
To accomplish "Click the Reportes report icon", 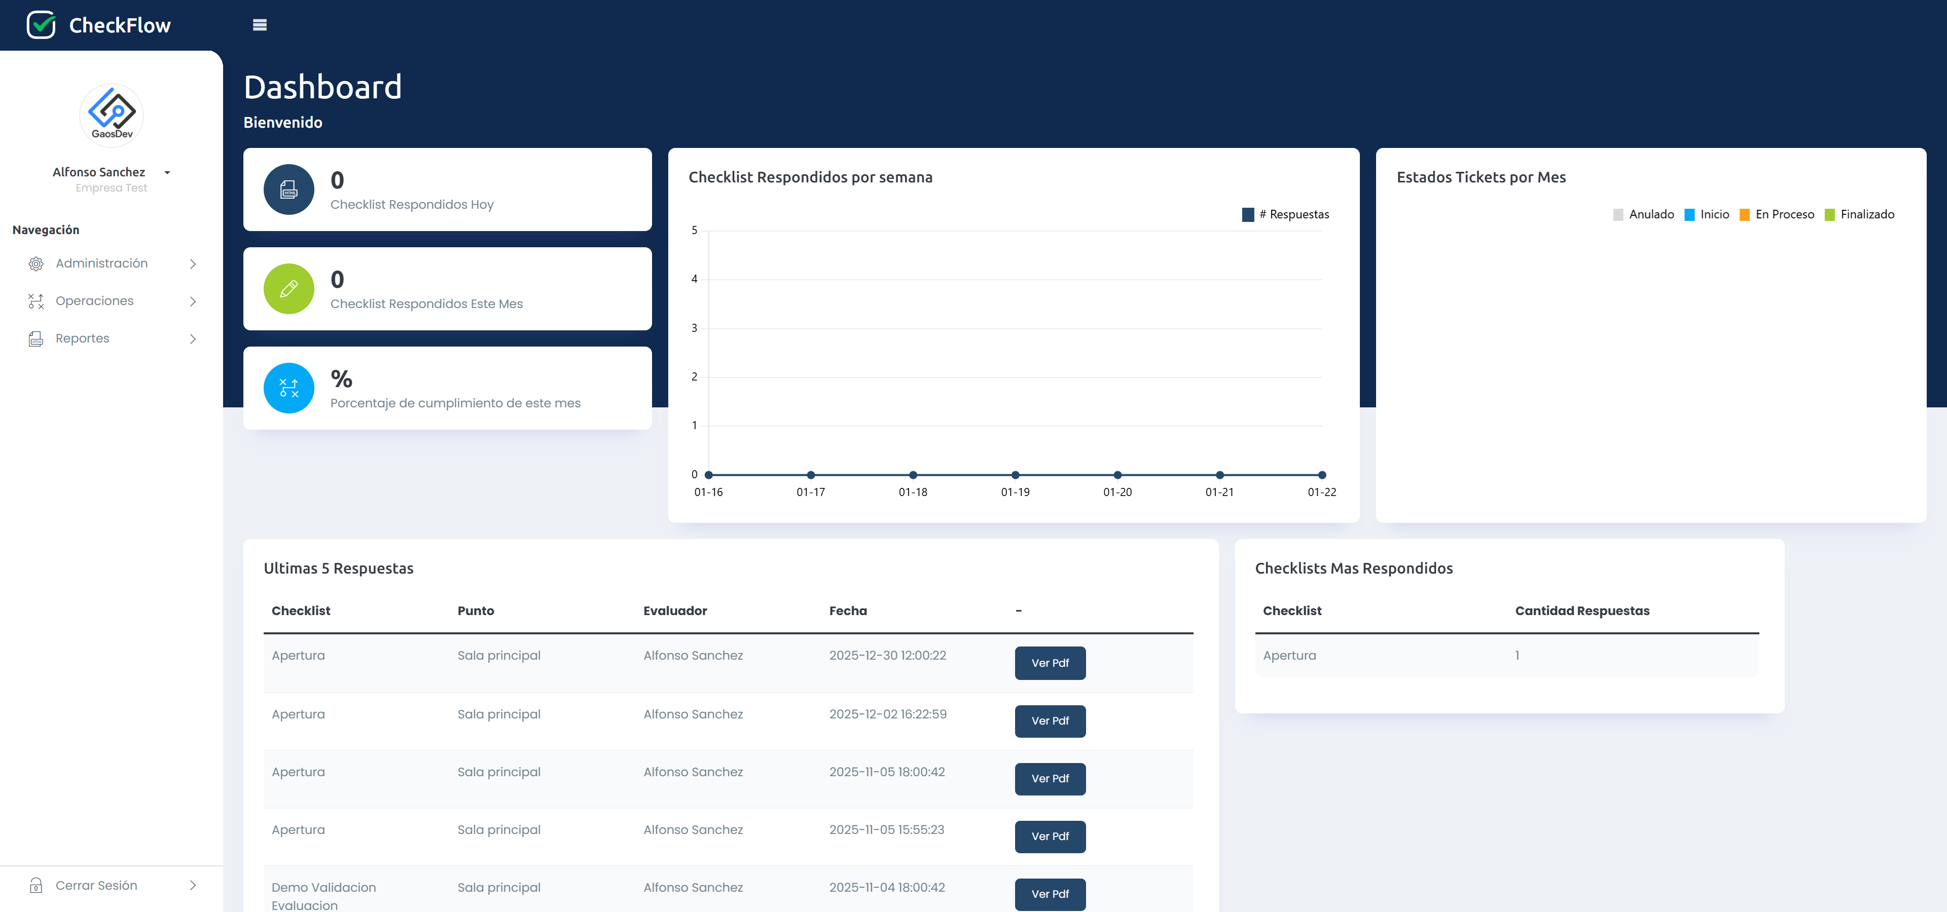I will 35,338.
